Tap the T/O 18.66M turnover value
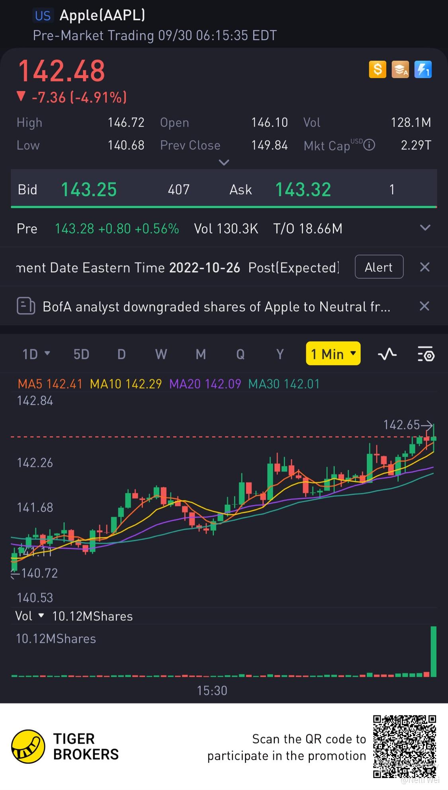Screen dimensions: 448x790 [308, 229]
